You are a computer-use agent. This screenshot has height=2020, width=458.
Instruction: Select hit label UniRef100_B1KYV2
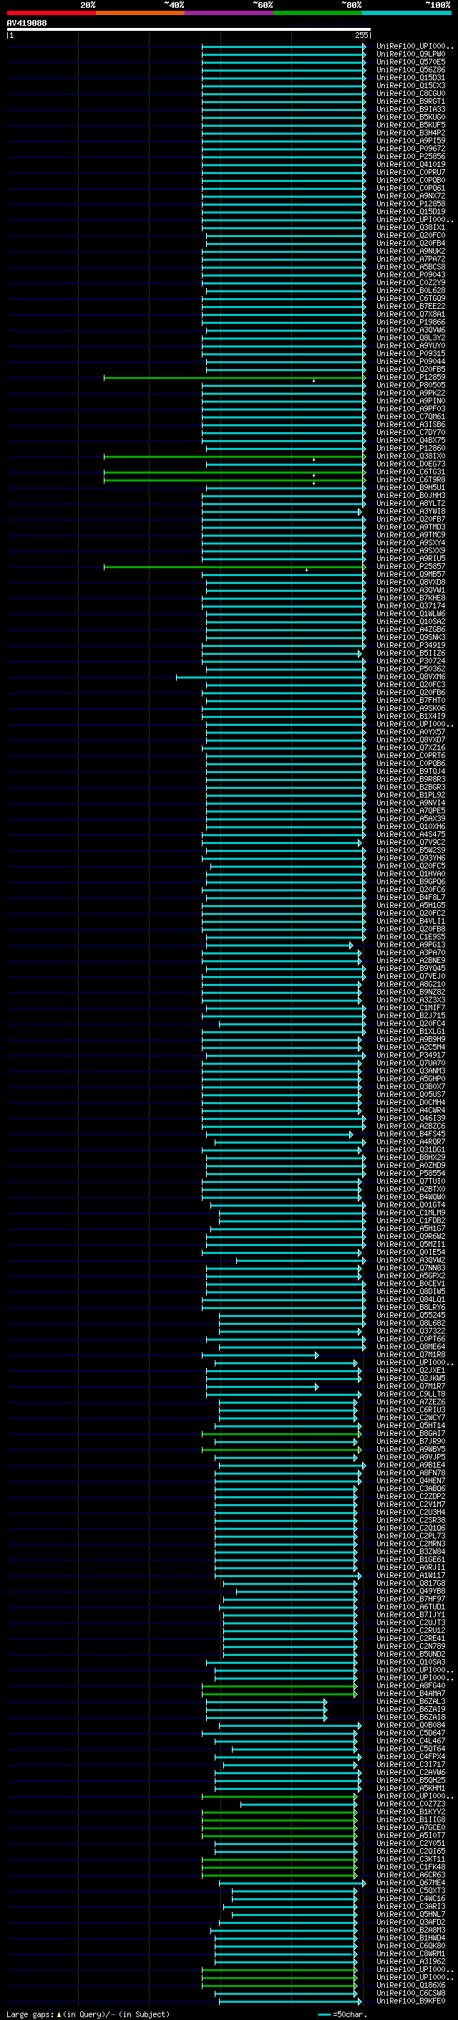(411, 1811)
